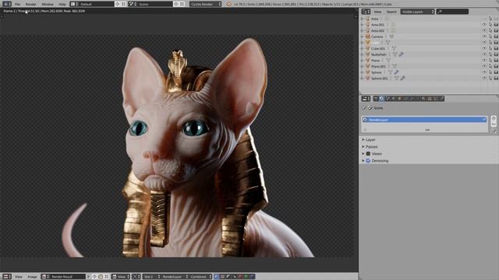
Task: Click the pin icon left of Scene
Action: click(364, 108)
